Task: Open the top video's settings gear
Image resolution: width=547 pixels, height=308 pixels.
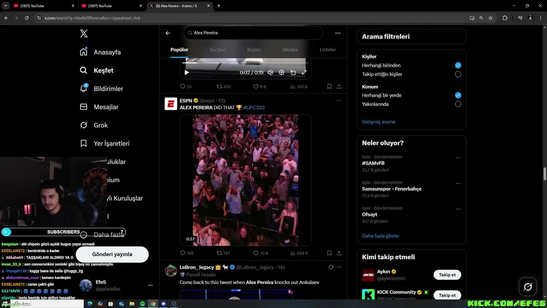Action: 282,73
